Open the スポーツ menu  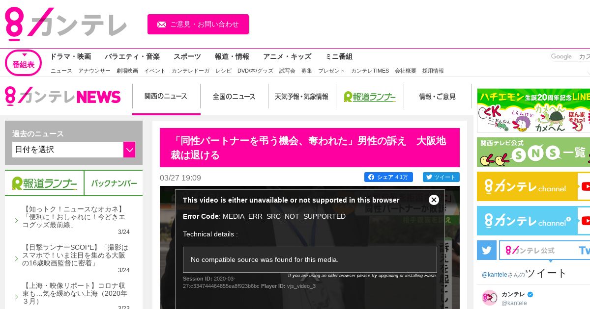tap(187, 56)
